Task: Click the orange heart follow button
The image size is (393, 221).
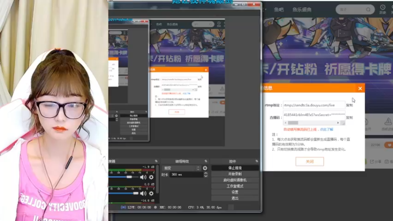Action: (x=389, y=145)
